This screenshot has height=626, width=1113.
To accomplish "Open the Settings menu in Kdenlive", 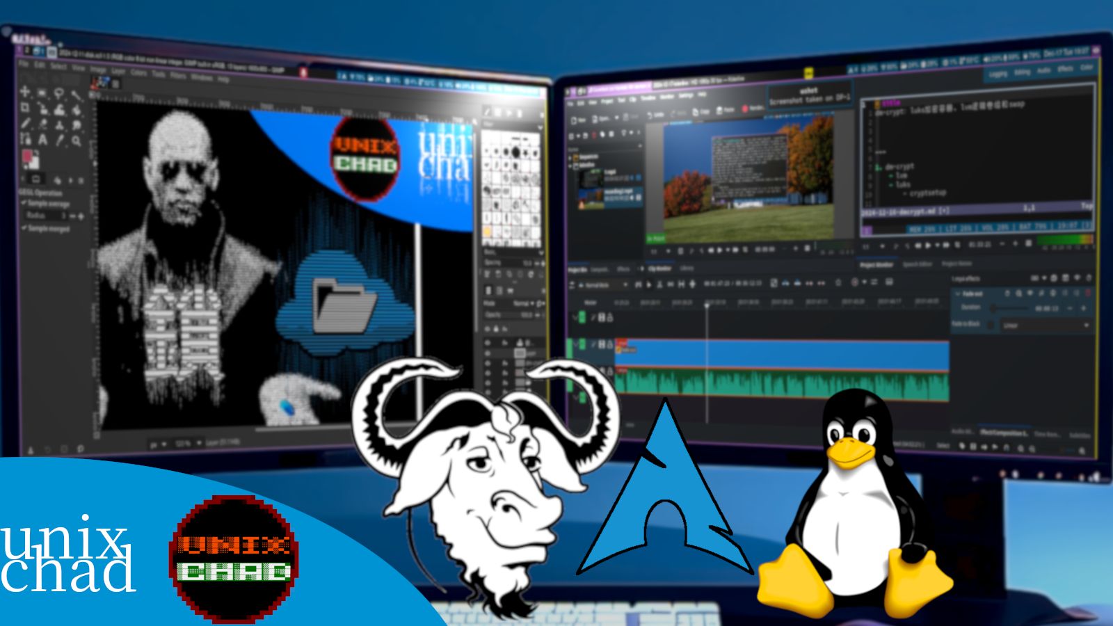I will click(x=686, y=95).
